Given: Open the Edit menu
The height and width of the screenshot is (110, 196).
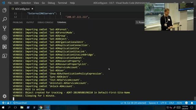Looking at the screenshot, I should point(16,3).
